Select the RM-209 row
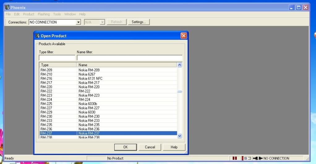Viewport: 316px width, 164px height. pos(109,70)
